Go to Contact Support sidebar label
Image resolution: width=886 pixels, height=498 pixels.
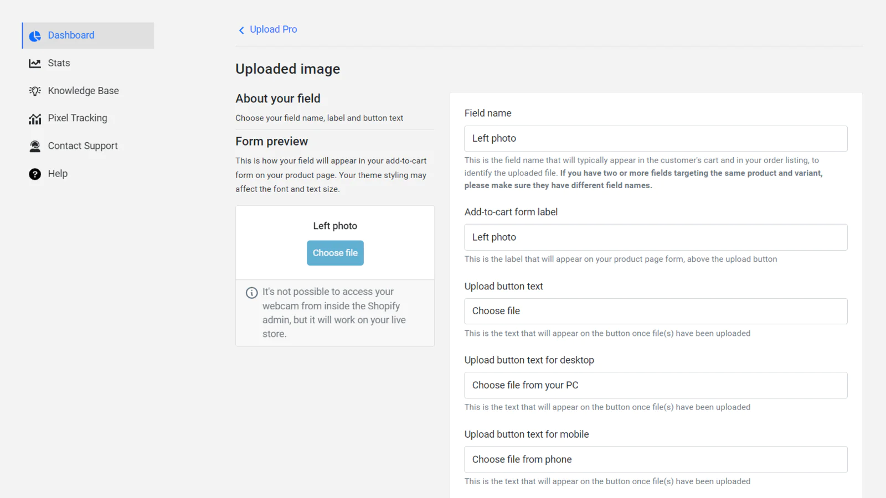pos(83,146)
